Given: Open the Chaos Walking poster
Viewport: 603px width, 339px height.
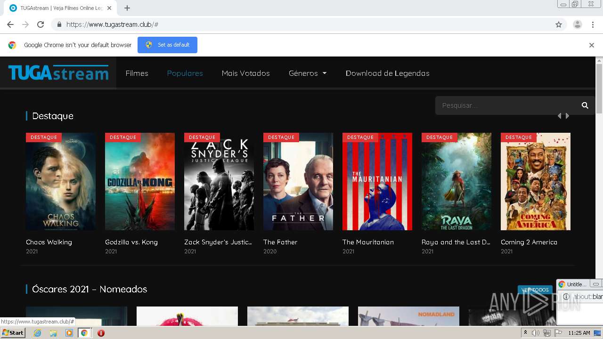Looking at the screenshot, I should click(x=61, y=181).
